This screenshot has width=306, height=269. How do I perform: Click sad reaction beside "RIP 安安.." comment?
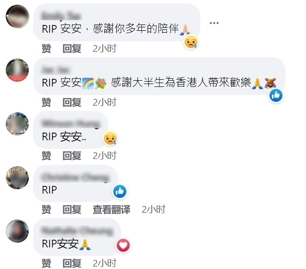click(110, 138)
